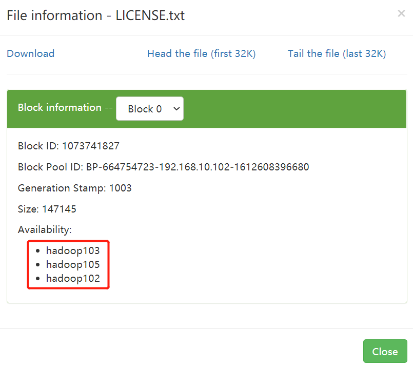Click the hadoop102 datanode entry
This screenshot has width=413, height=367.
point(73,279)
